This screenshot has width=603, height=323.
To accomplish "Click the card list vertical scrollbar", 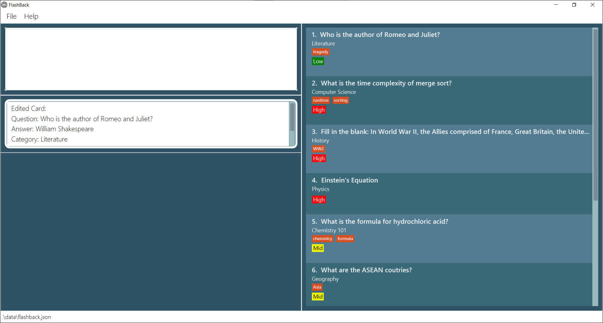I will (x=595, y=115).
